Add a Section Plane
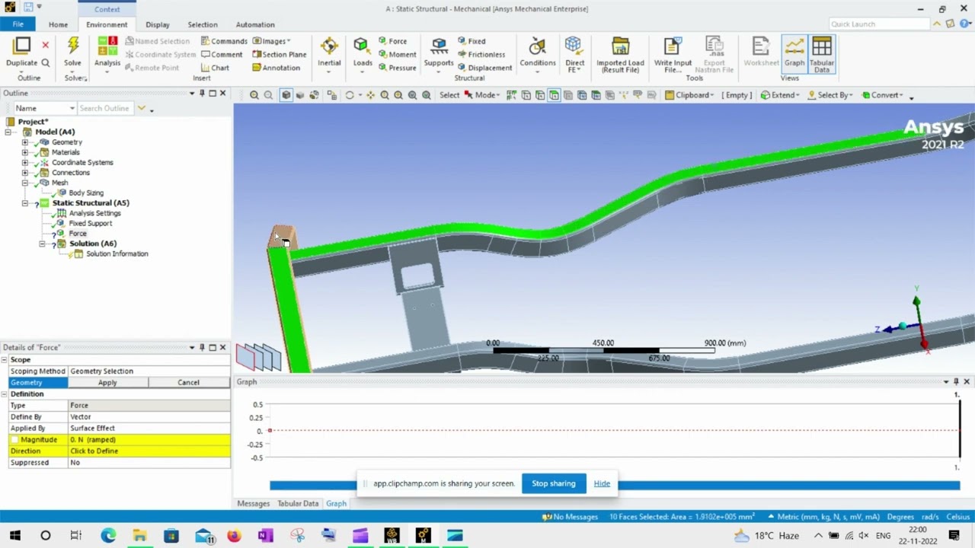This screenshot has height=548, width=975. [279, 54]
